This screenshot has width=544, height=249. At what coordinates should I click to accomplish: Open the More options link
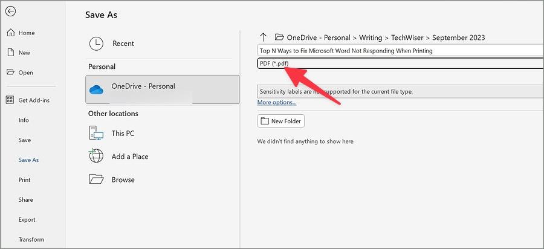click(277, 103)
